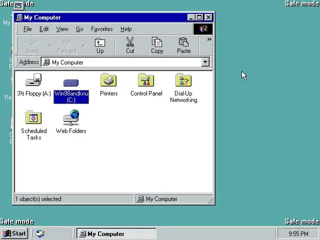Screen dimensions: 320x240
Task: Click the 9:55 PM taskbar clock
Action: pos(298,233)
